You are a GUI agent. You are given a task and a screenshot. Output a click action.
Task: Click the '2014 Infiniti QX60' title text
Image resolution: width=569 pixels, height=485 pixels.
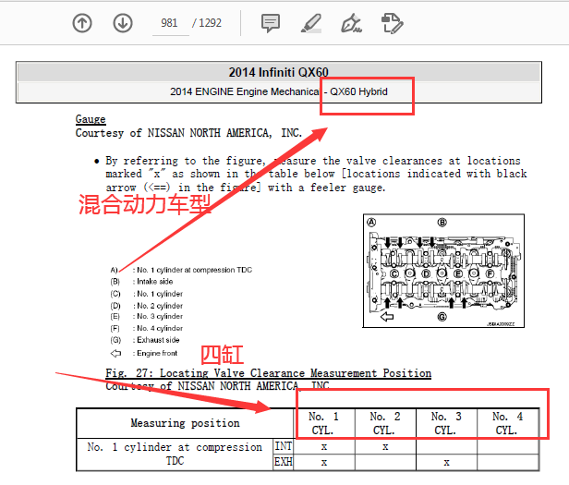point(278,72)
